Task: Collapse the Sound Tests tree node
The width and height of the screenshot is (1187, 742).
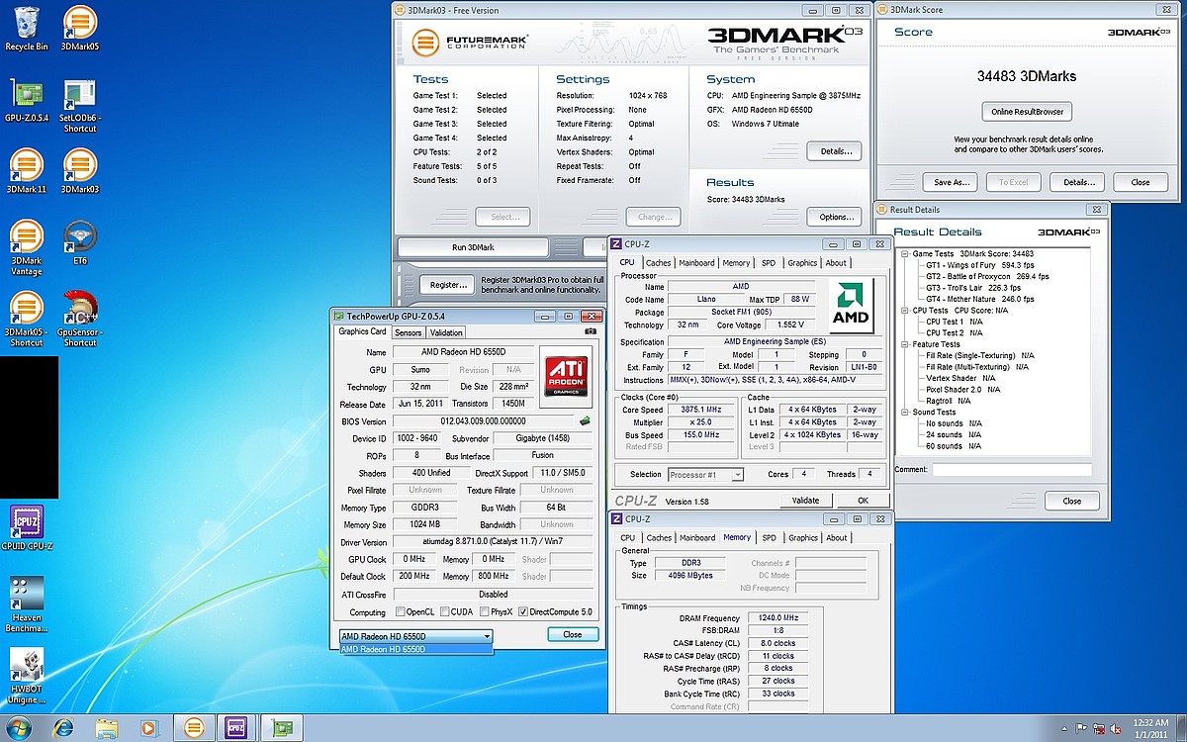Action: pyautogui.click(x=905, y=413)
